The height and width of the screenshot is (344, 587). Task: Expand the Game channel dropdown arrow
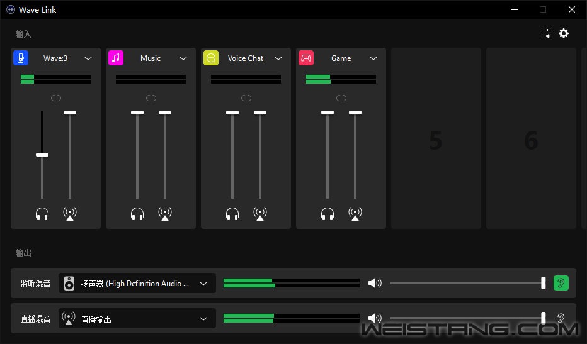(x=373, y=58)
